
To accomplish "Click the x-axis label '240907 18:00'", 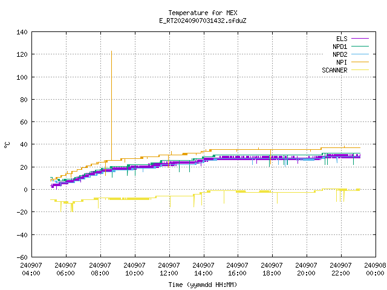I will pos(272,269).
